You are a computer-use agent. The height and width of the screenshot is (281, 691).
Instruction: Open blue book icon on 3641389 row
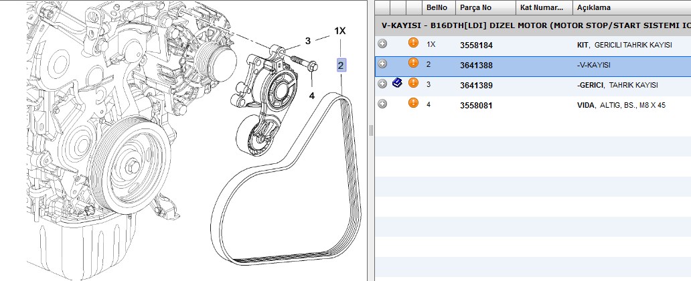(x=397, y=82)
